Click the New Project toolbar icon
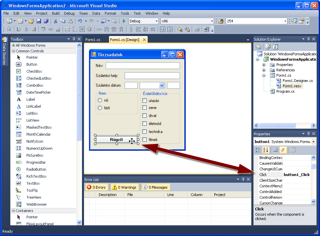This screenshot has height=236, width=320. 9,21
